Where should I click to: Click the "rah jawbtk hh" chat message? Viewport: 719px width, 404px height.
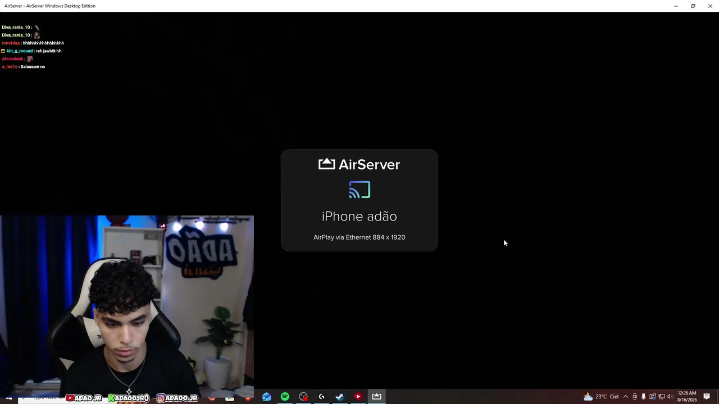[x=48, y=51]
